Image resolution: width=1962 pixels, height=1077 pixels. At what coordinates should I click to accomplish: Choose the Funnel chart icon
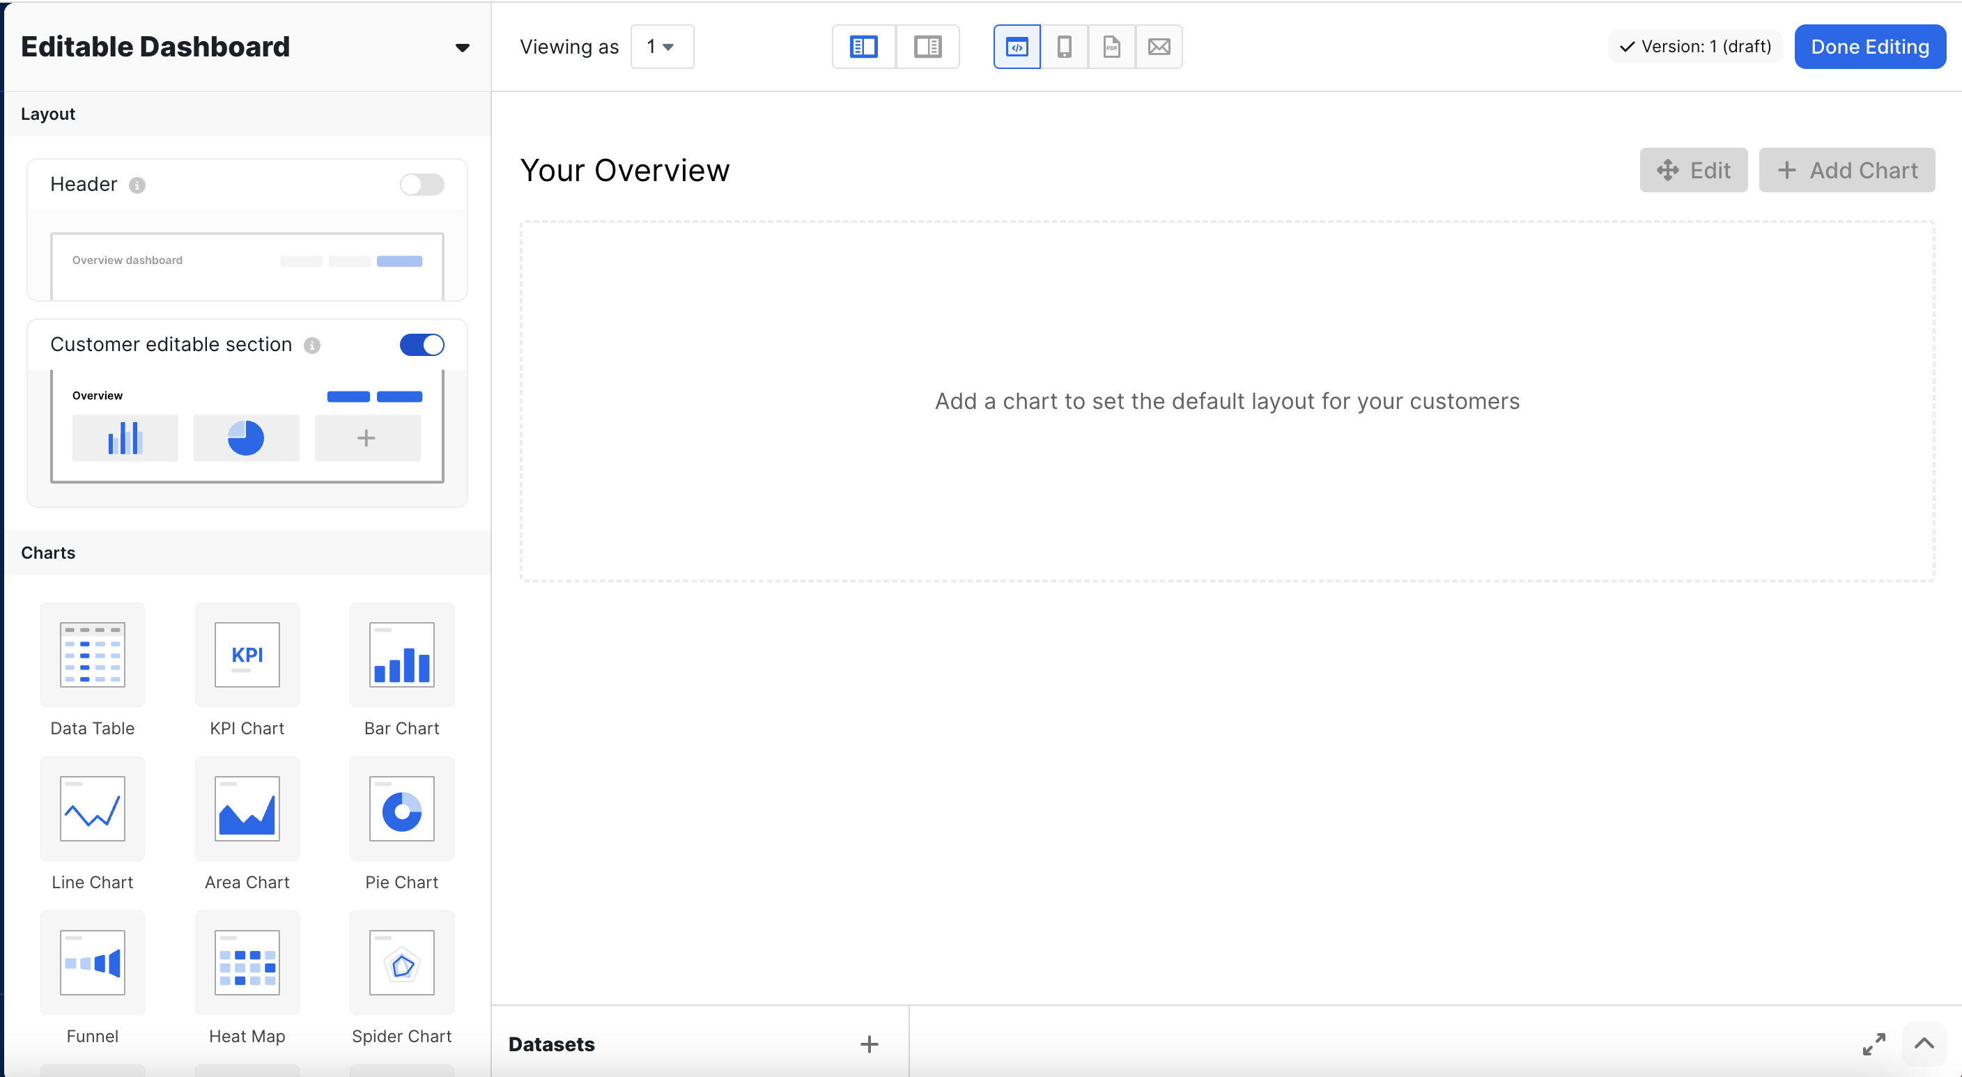(x=92, y=962)
